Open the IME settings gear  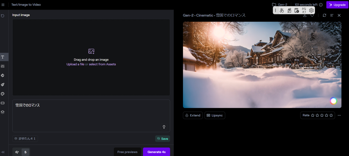point(311,10)
